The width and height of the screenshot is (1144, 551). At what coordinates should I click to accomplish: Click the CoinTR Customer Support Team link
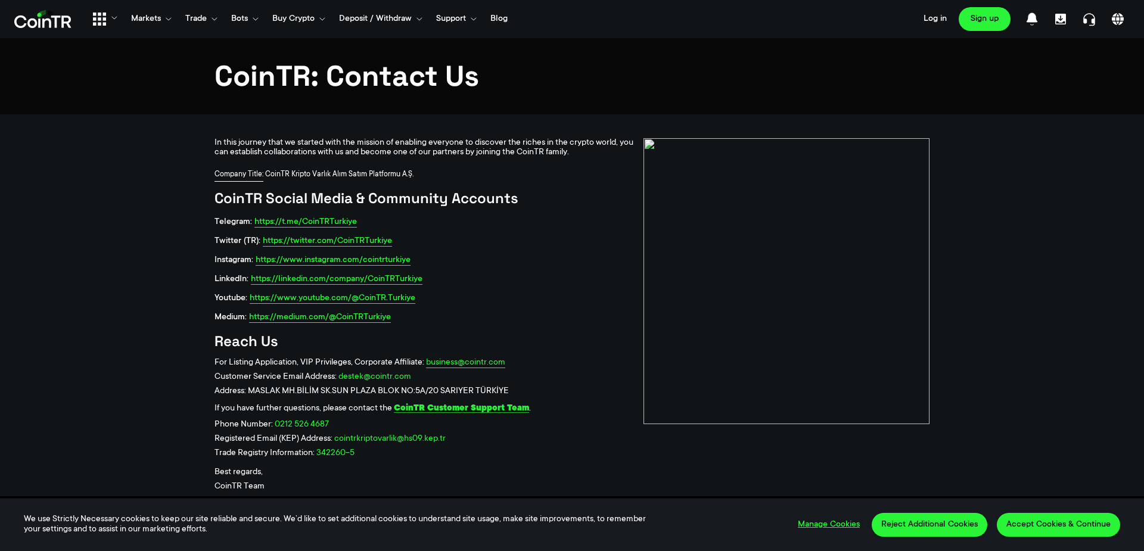click(x=461, y=408)
